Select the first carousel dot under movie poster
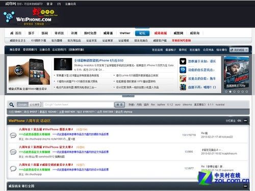Screen dimensions: 255x191 click(x=226, y=92)
